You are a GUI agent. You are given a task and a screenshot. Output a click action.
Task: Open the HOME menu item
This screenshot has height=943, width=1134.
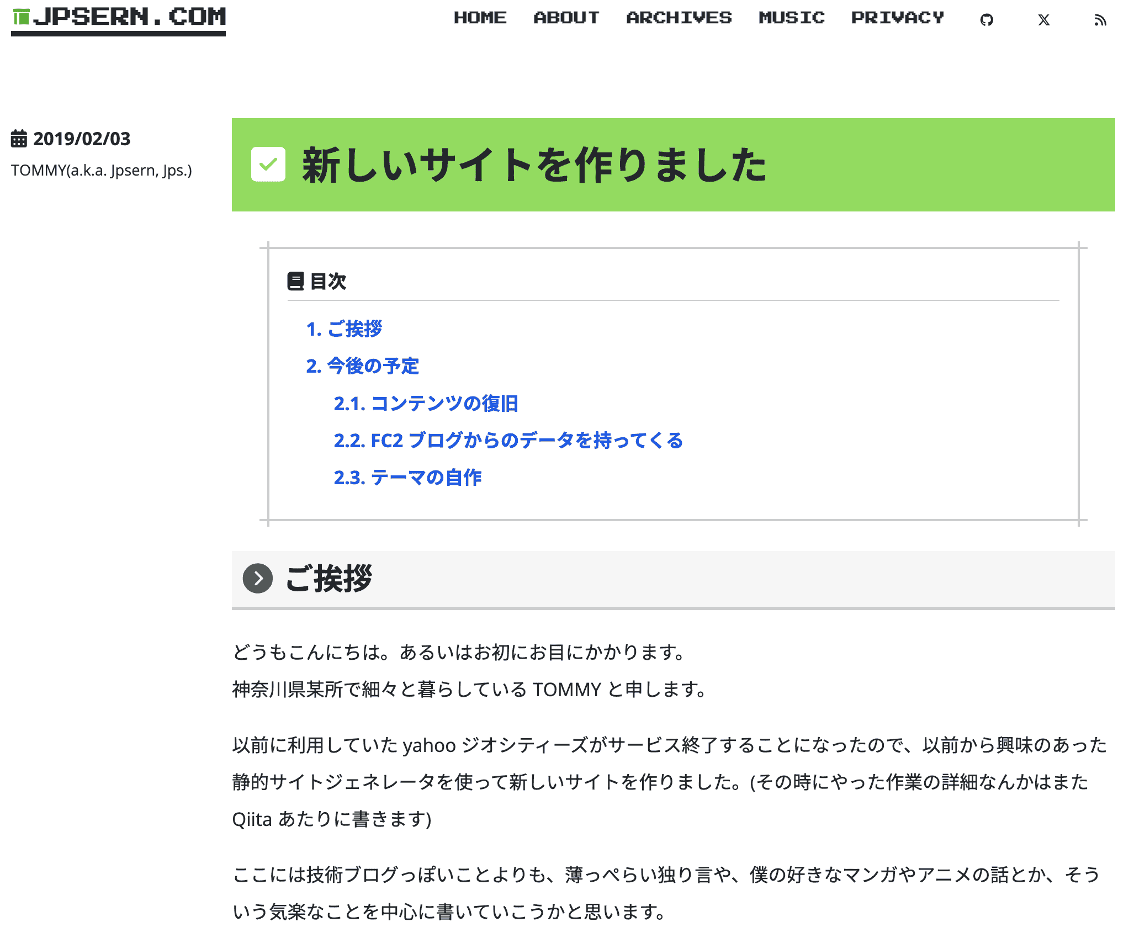(480, 17)
